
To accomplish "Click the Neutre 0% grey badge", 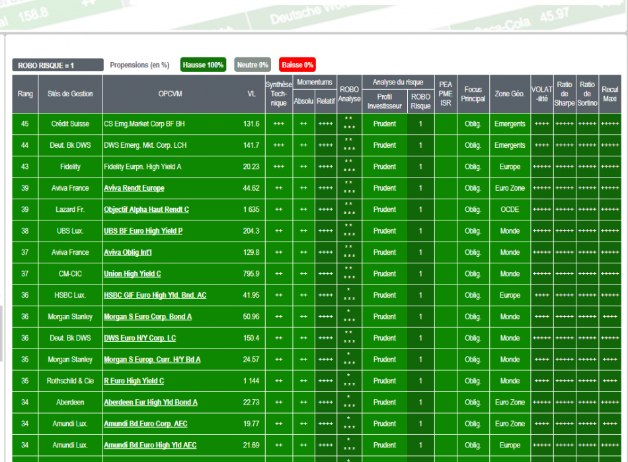I will click(253, 65).
